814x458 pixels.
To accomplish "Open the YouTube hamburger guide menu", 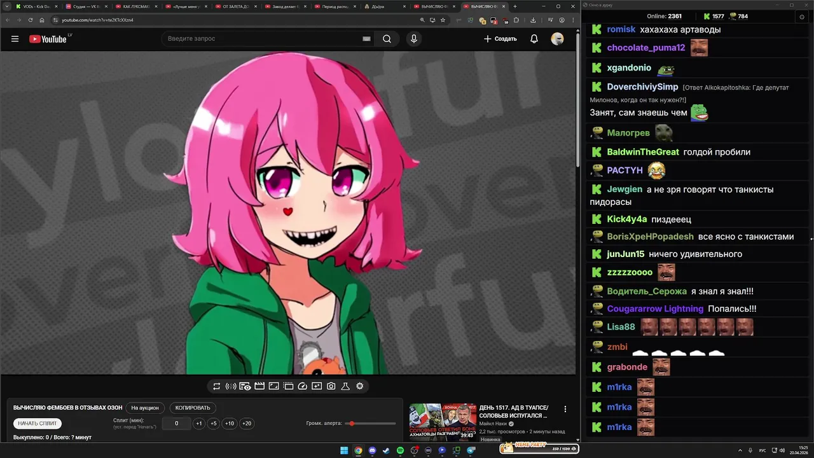I will [x=15, y=39].
